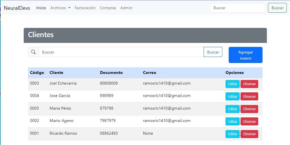Screen dimensions: 290x145
Task: Click the Clientes panel heading
Action: pos(41,35)
